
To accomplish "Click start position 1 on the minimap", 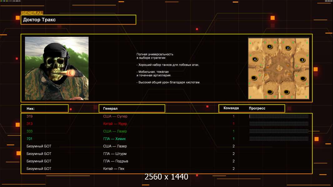I will tap(270, 47).
